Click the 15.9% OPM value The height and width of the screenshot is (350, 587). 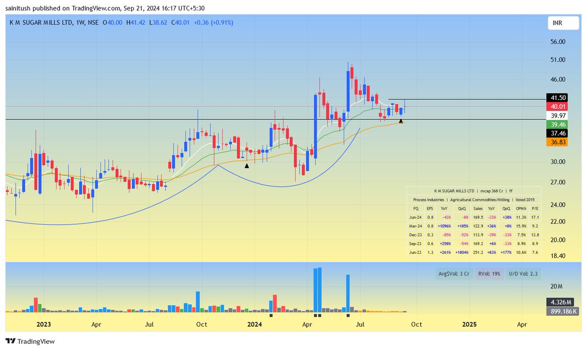coord(521,226)
